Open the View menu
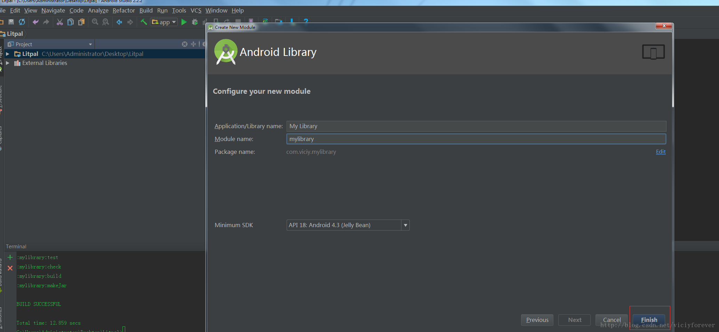The height and width of the screenshot is (332, 719). [31, 10]
